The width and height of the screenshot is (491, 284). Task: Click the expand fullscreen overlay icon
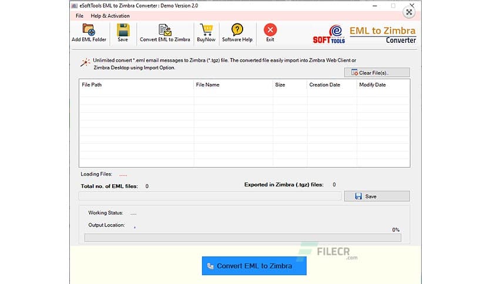409,12
